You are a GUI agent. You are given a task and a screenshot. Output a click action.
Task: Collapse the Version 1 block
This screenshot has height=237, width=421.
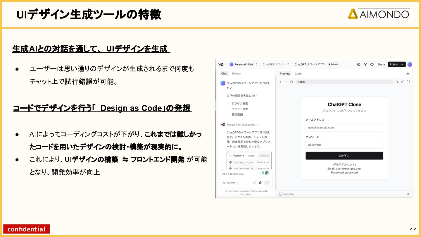(230, 156)
